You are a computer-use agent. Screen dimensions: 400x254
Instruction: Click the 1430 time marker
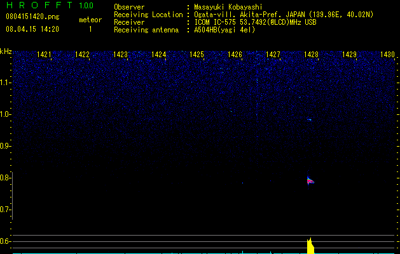pyautogui.click(x=387, y=55)
